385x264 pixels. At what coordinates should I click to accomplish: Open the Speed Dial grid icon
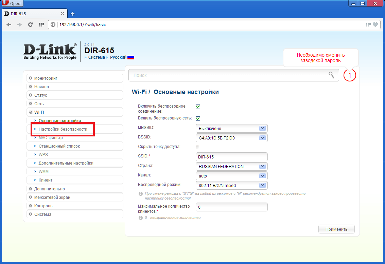pos(41,24)
